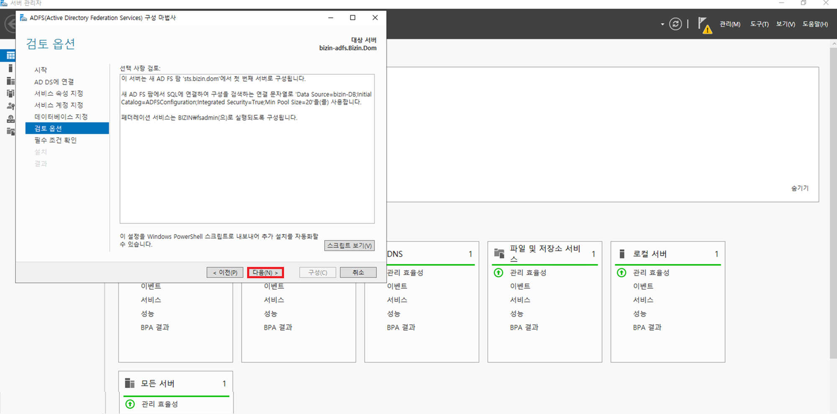Viewport: 837px width, 414px height.
Task: Click the Cancel (취소) button in the wizard
Action: click(358, 272)
